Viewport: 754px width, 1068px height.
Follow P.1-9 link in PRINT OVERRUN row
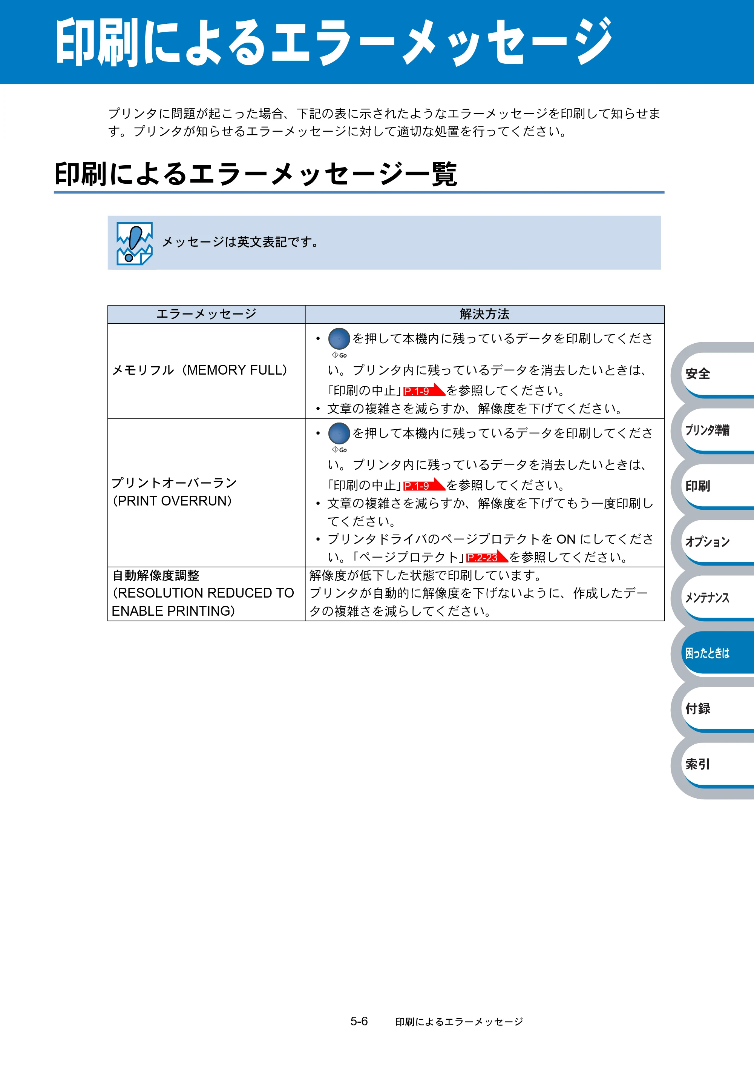click(x=424, y=485)
